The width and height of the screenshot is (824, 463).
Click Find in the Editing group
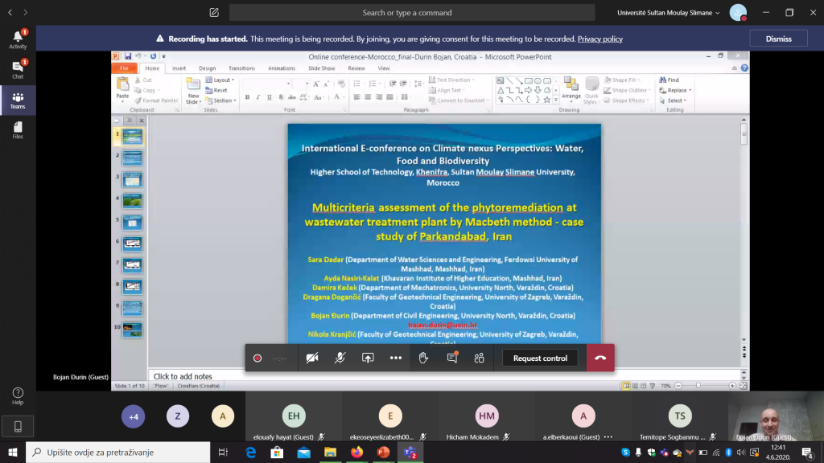(x=669, y=80)
